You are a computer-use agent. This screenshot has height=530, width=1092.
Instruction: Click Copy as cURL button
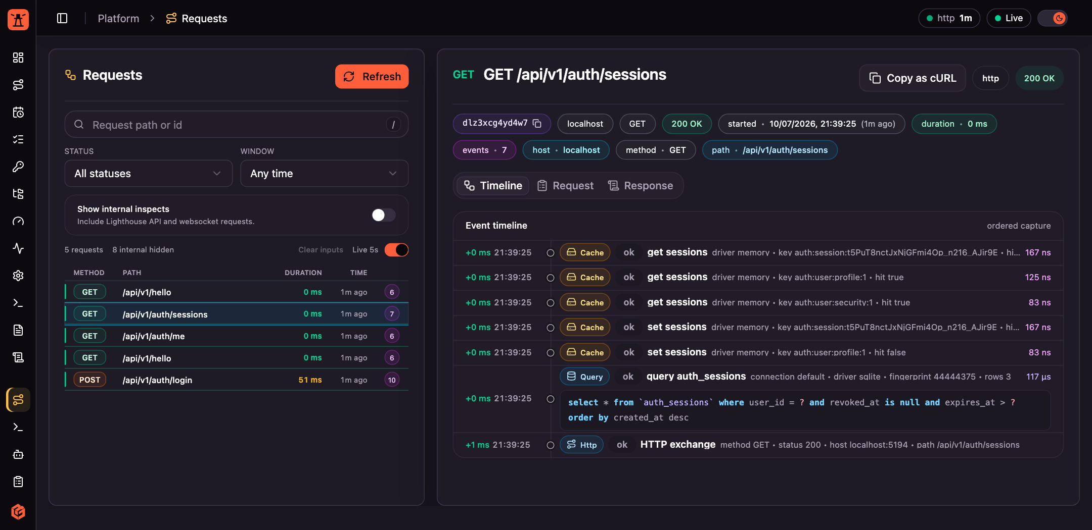coord(913,78)
